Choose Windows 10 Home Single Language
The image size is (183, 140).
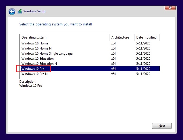point(90,54)
